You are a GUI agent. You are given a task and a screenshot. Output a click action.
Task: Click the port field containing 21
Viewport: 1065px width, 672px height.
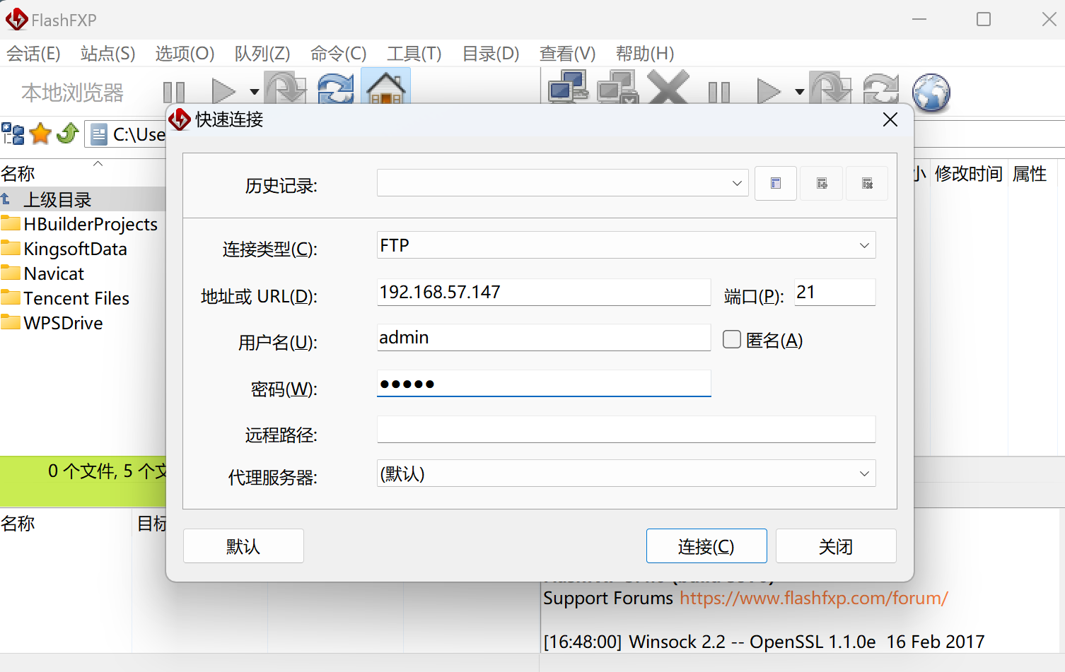tap(835, 292)
